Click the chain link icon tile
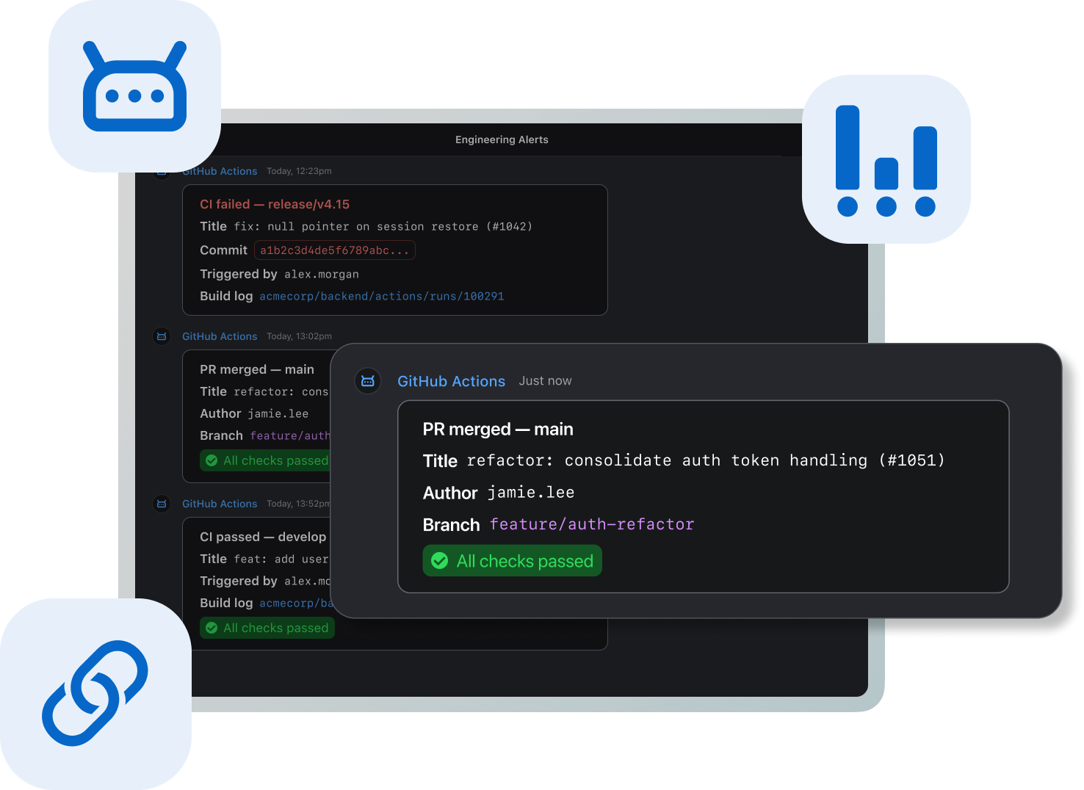The image size is (1084, 790). 95,693
